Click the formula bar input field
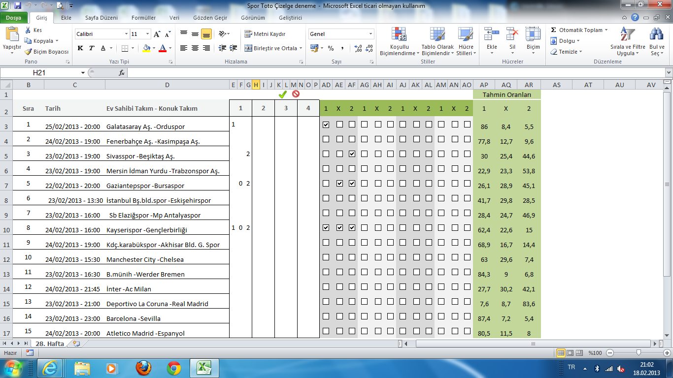Image resolution: width=673 pixels, height=378 pixels. click(396, 72)
